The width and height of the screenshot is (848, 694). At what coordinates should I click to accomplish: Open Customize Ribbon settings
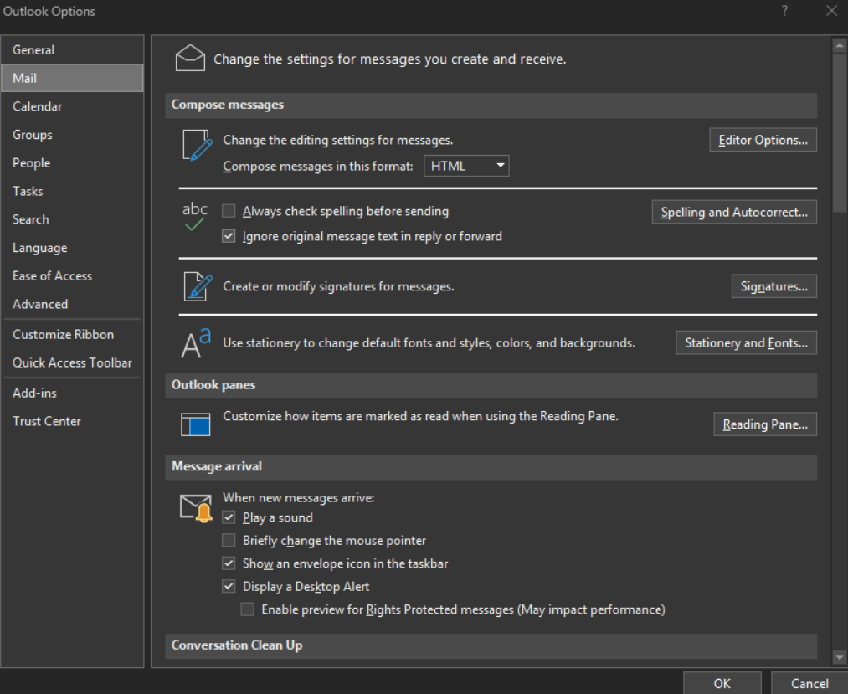point(72,334)
